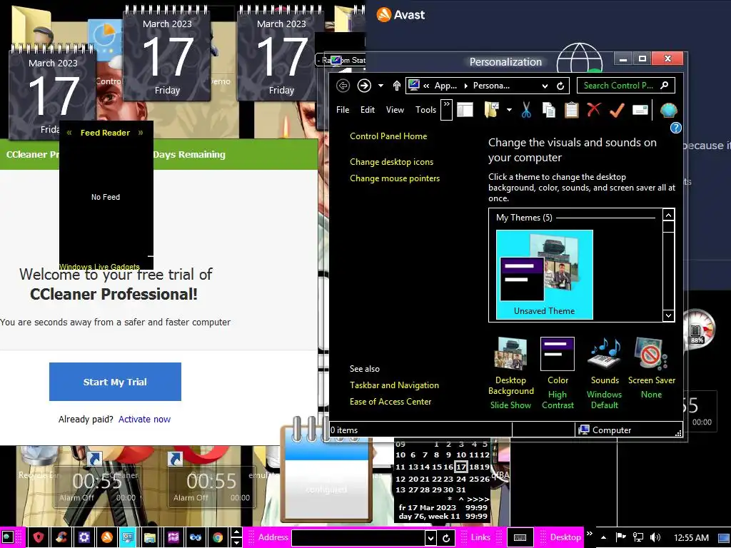
Task: Open the folder options toolbar icon
Action: click(492, 110)
